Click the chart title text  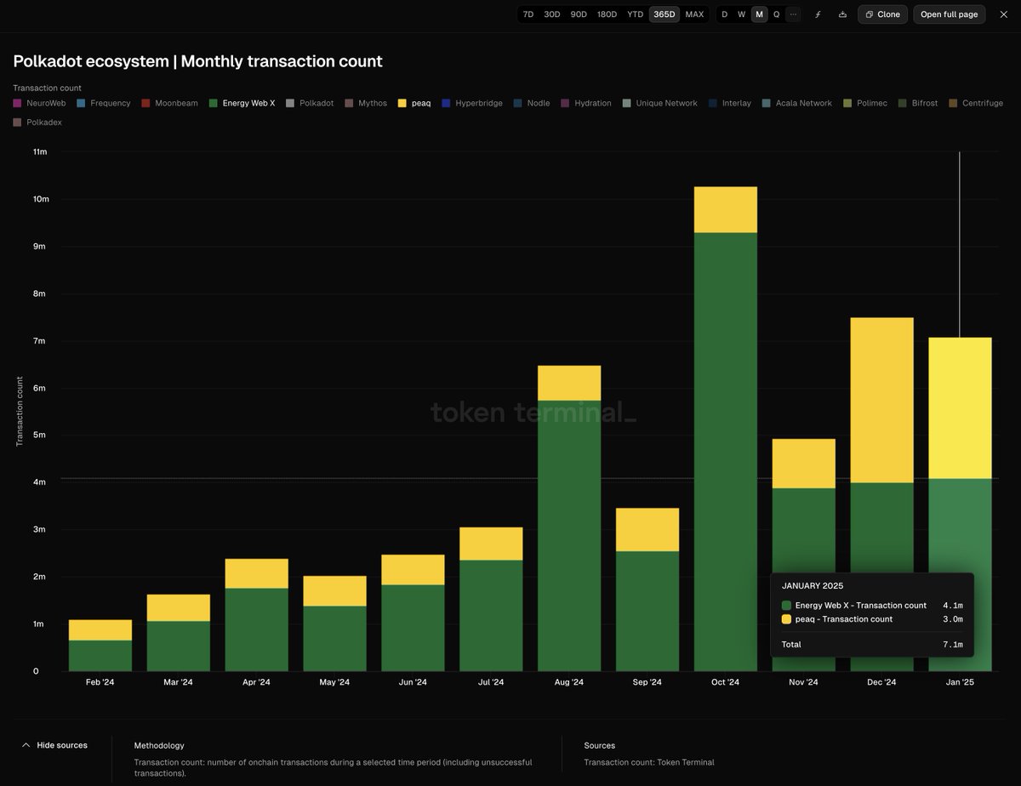tap(198, 61)
